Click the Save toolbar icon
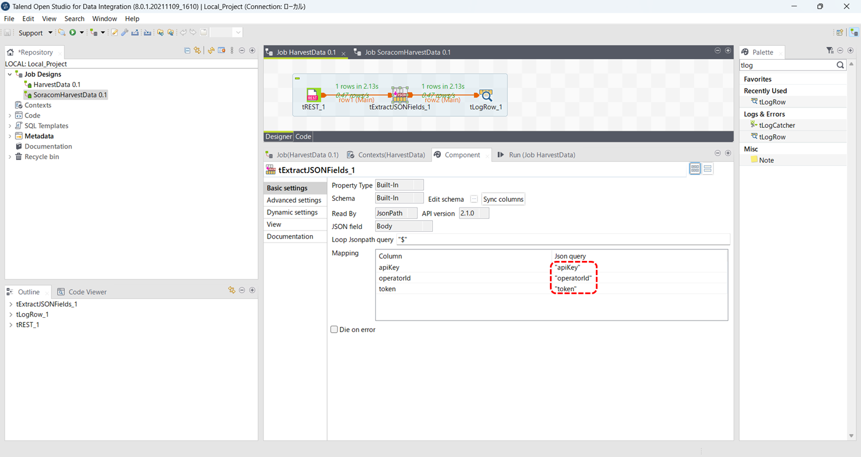This screenshot has width=861, height=457. (x=7, y=33)
